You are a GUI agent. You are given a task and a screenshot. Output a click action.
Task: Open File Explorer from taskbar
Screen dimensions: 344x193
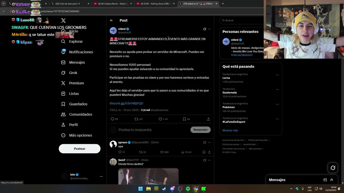tap(148, 189)
